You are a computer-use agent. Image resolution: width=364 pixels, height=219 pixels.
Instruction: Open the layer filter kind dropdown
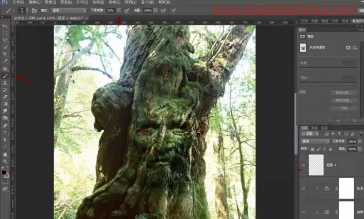click(310, 134)
